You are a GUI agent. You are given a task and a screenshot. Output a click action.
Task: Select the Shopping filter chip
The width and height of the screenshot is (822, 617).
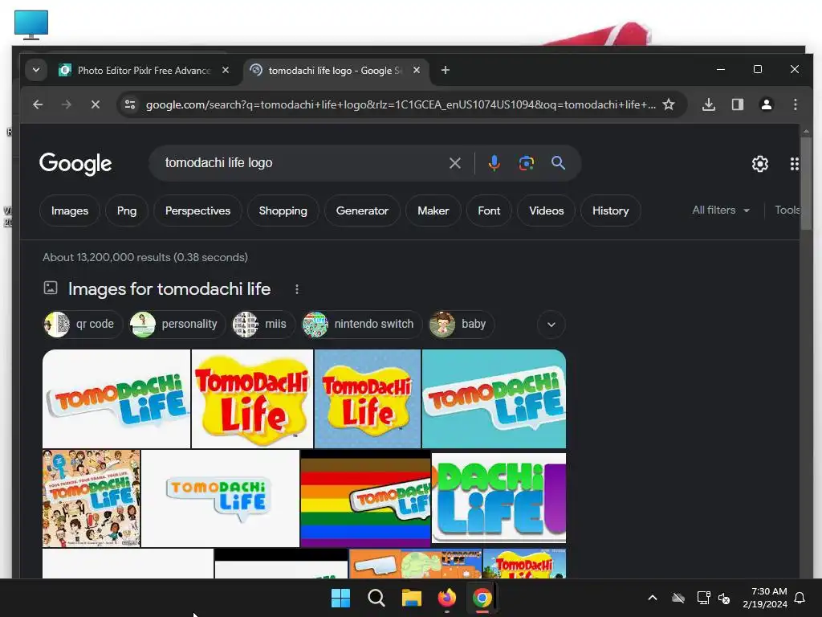tap(283, 210)
